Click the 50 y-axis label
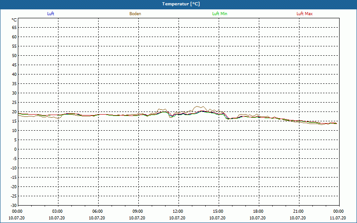The image size is (357, 223). (14, 55)
